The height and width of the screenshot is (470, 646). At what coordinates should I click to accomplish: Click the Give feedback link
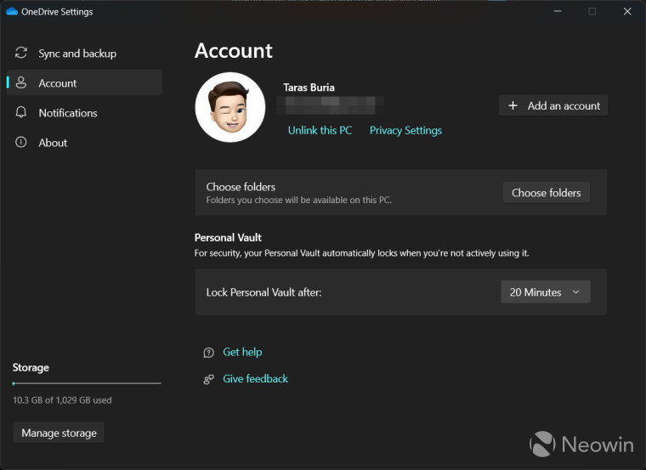pos(255,378)
